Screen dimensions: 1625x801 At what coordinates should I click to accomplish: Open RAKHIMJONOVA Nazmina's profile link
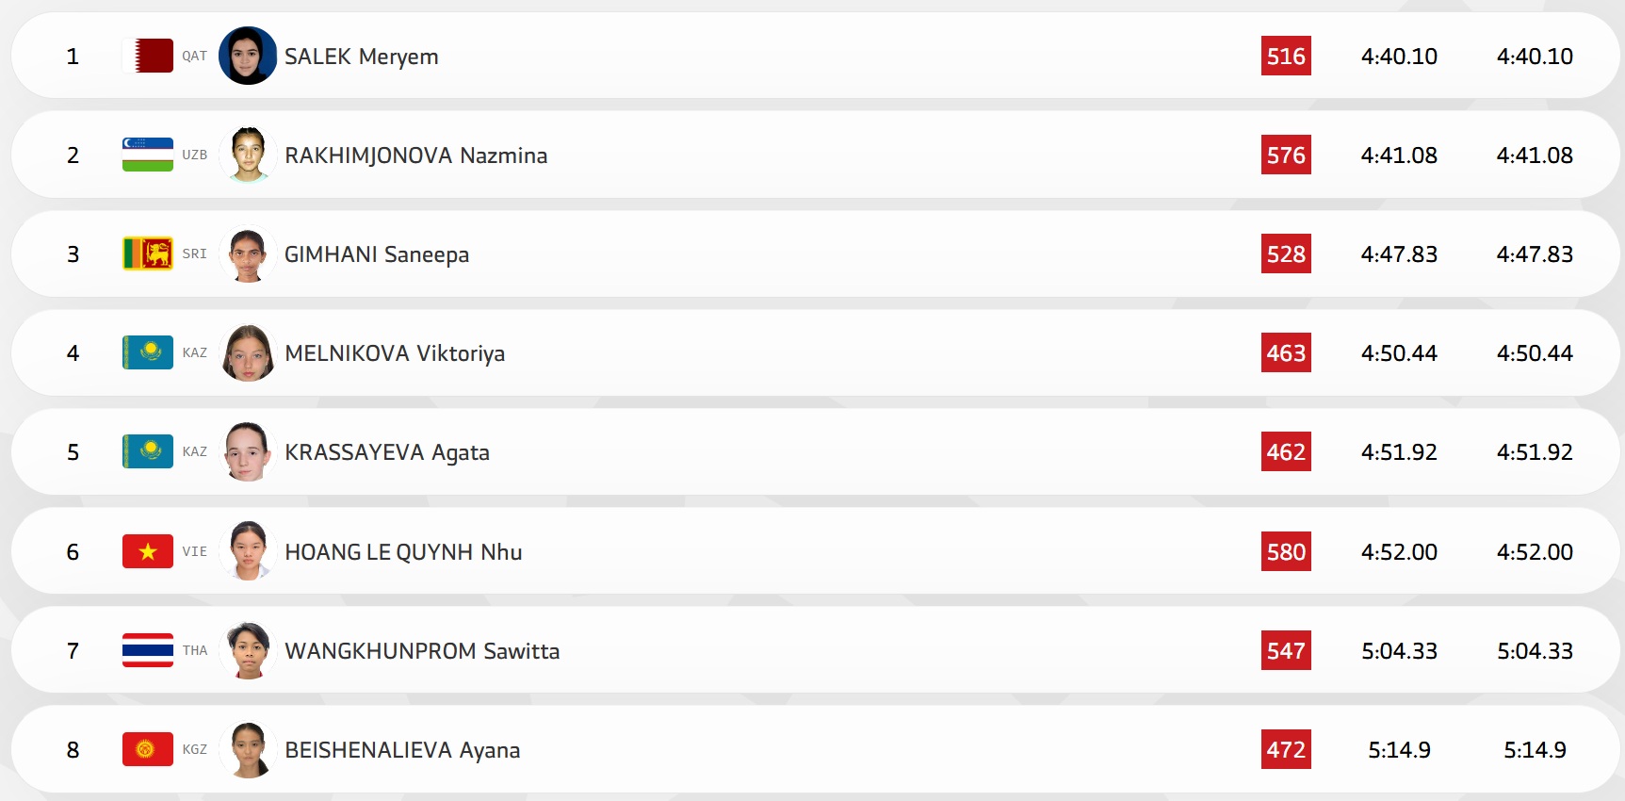click(x=415, y=155)
